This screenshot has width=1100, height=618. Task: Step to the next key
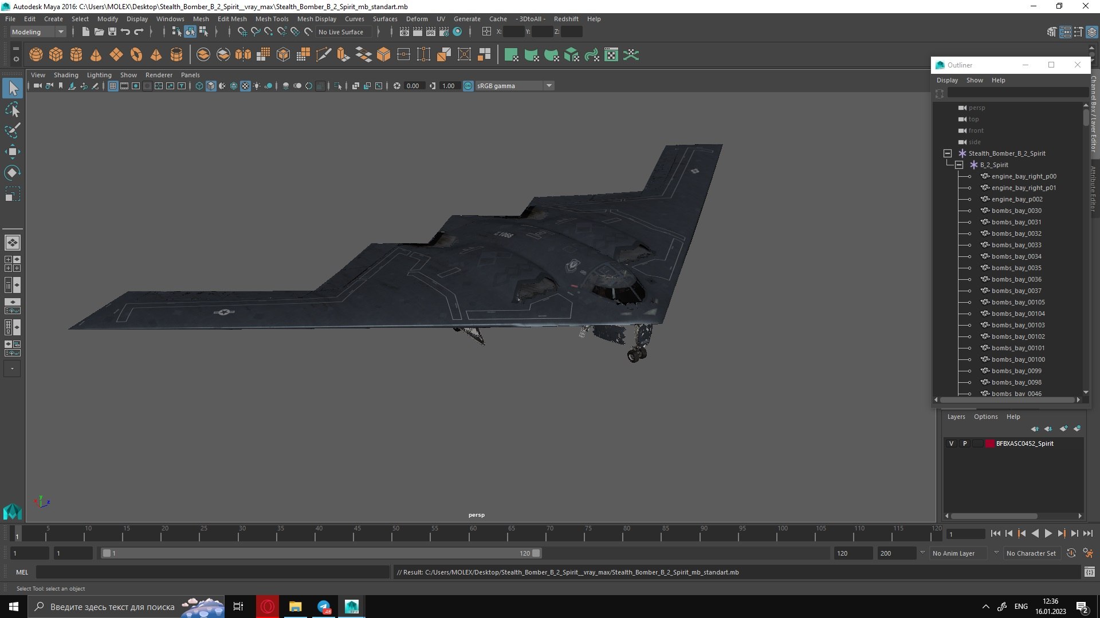click(1061, 533)
